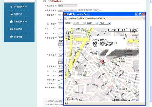Click the 店名：莊敬店 text in the balloon
The height and width of the screenshot is (107, 152).
100,40
